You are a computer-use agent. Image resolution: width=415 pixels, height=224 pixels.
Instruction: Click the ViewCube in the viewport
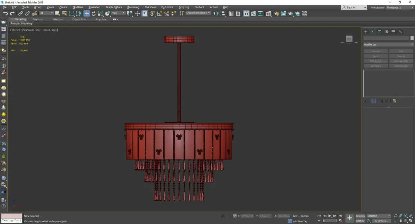pyautogui.click(x=349, y=39)
